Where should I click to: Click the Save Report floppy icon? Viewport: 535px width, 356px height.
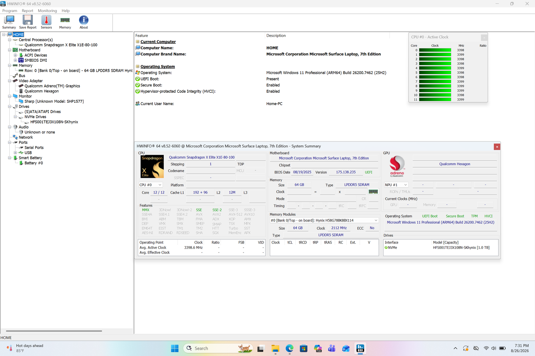click(28, 22)
